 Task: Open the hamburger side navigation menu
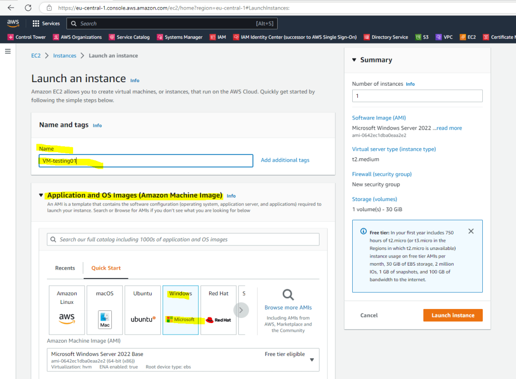click(x=8, y=51)
